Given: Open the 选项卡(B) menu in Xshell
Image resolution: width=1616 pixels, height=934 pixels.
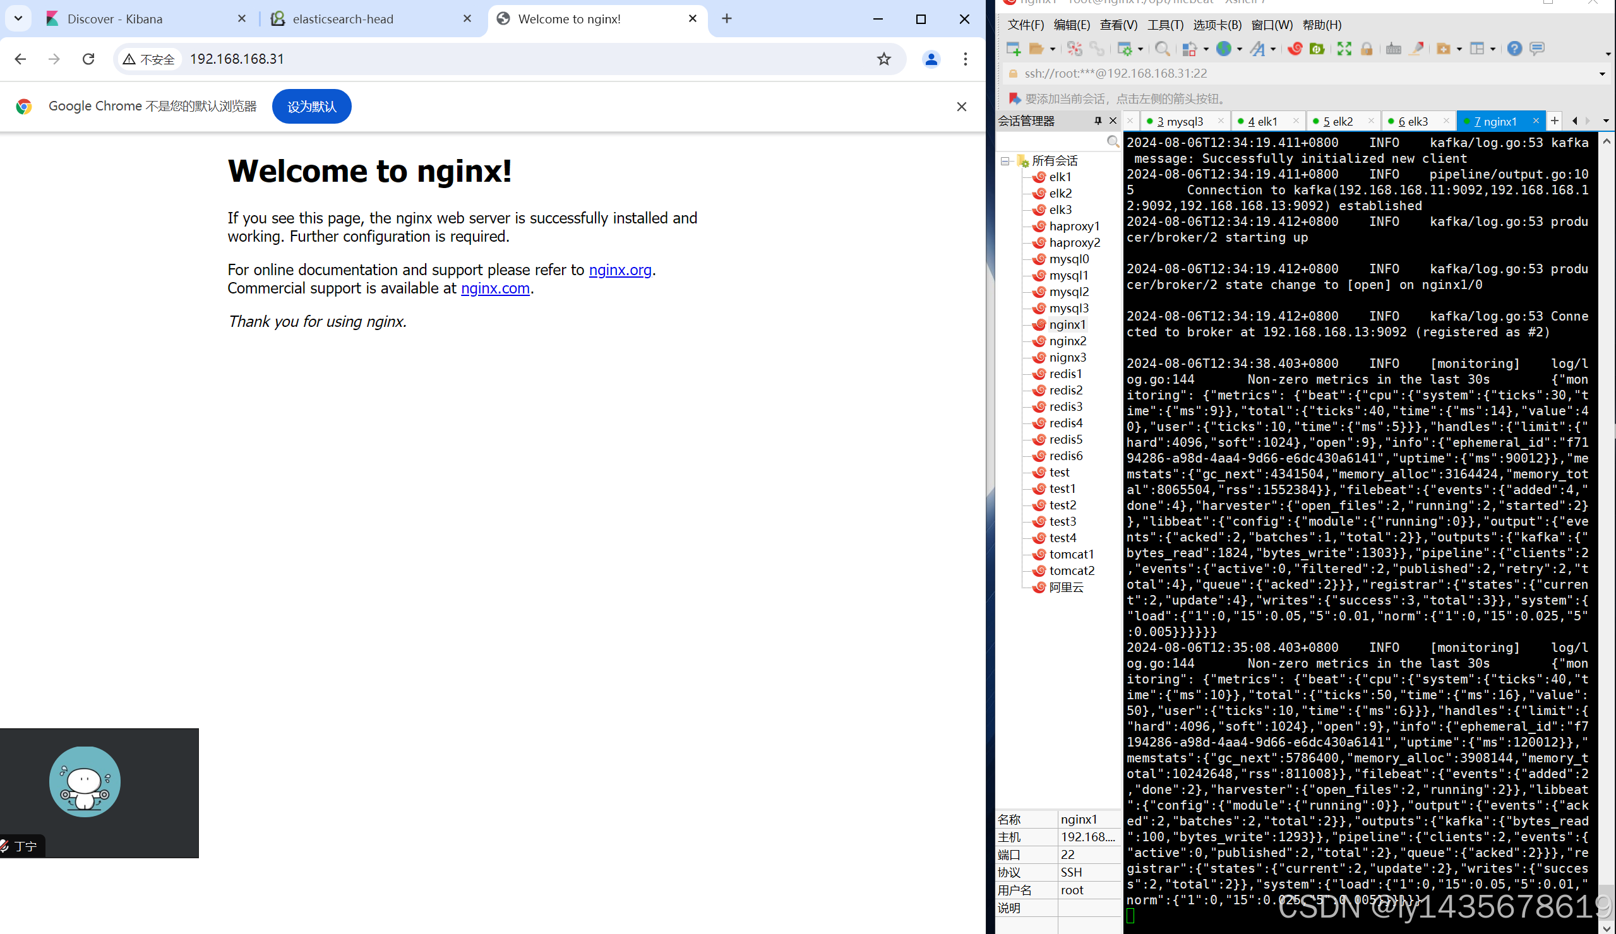Looking at the screenshot, I should 1217,25.
